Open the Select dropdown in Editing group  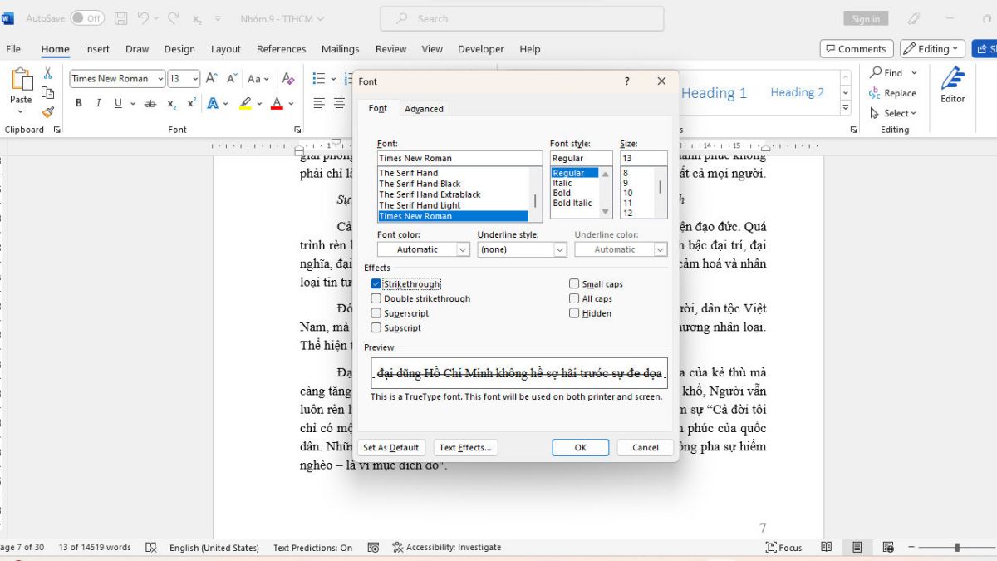coord(893,113)
